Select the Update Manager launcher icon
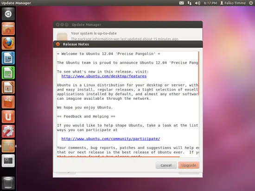 pos(8,146)
